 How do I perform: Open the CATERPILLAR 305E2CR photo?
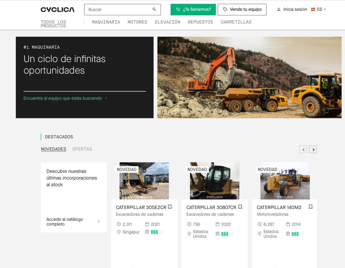pyautogui.click(x=144, y=181)
